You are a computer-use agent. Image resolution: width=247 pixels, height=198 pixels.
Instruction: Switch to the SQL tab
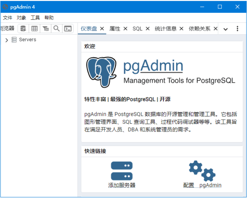pyautogui.click(x=137, y=29)
